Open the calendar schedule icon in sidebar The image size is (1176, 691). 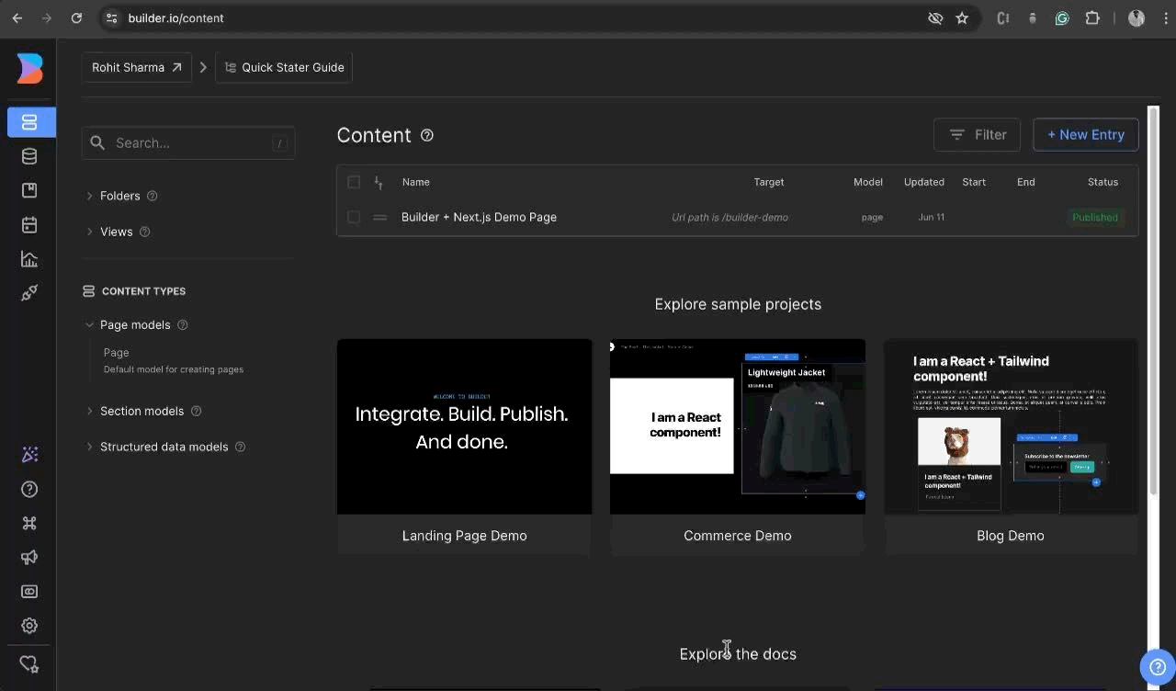point(29,225)
